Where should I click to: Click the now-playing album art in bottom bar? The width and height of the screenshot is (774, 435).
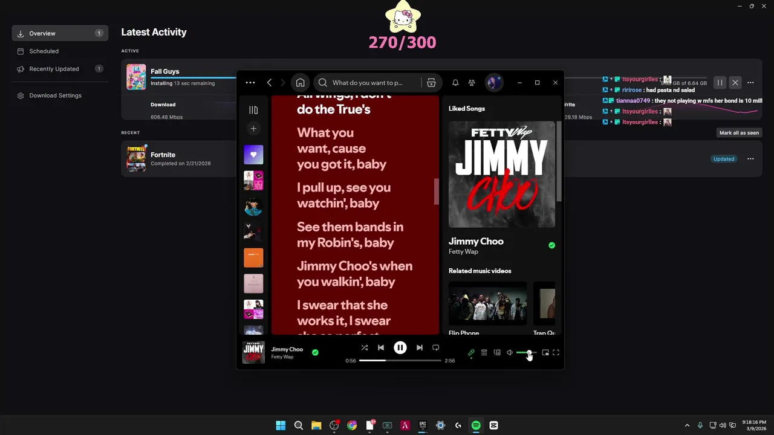[x=253, y=353]
